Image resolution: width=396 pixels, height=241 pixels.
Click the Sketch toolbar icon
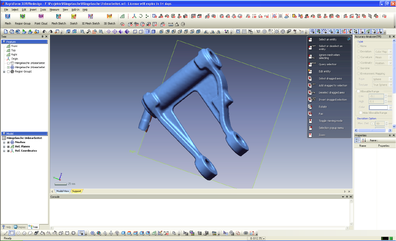click(74, 16)
